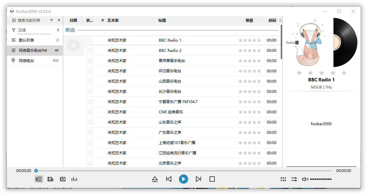Toggle the playlist view button
Screen dimensions: 367x195
coord(39,179)
